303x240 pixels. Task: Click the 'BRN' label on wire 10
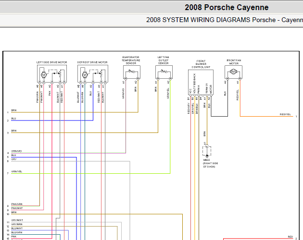point(14,212)
